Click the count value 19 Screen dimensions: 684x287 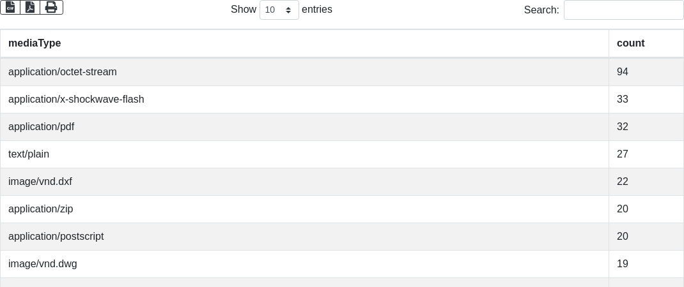click(623, 264)
